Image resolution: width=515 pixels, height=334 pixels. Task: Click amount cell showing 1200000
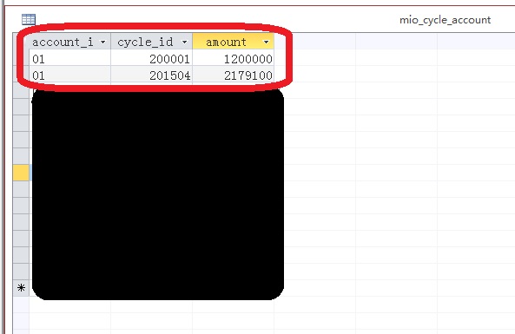point(234,58)
